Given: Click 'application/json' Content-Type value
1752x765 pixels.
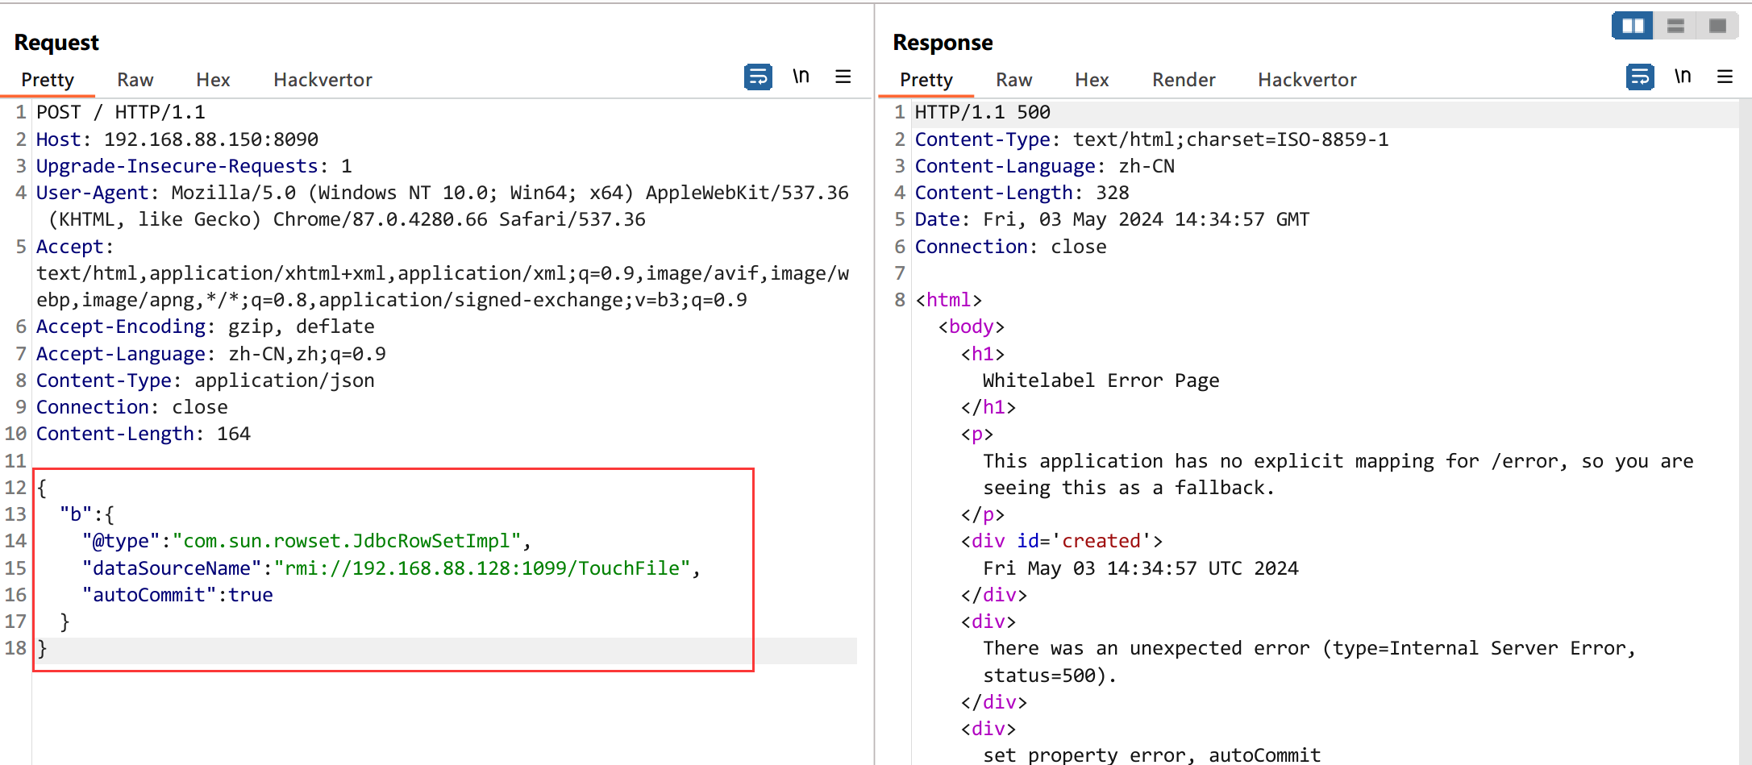Looking at the screenshot, I should pos(285,380).
